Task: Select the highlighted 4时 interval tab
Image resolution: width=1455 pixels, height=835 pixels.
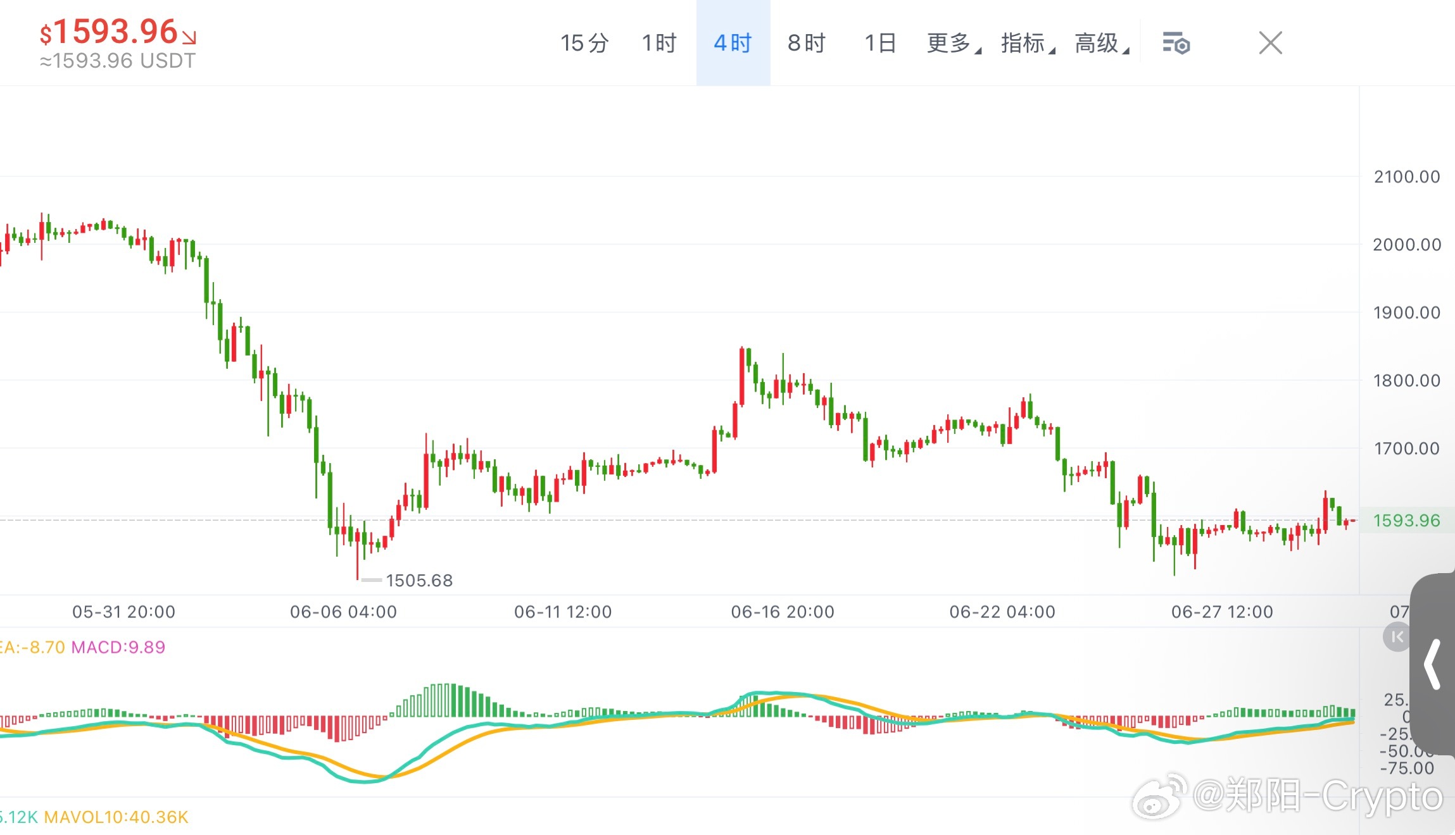Action: click(733, 43)
